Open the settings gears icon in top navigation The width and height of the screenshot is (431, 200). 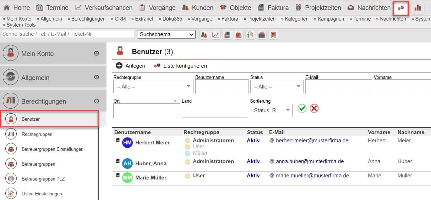click(x=401, y=8)
